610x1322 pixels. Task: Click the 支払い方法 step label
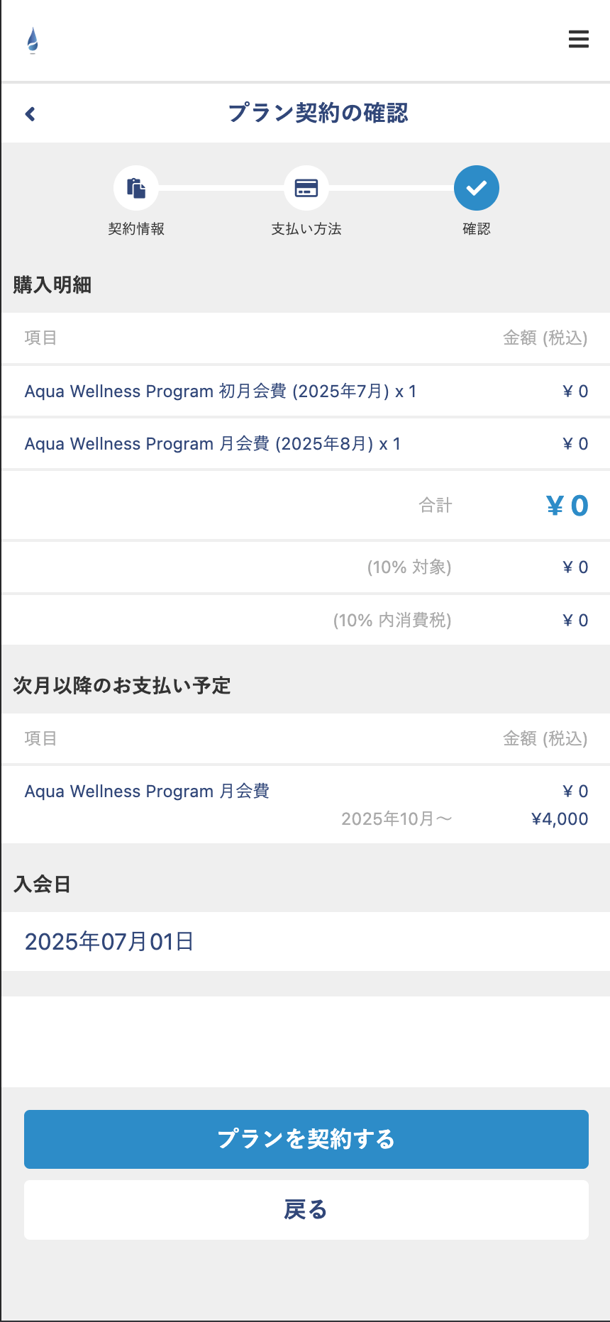[x=306, y=229]
